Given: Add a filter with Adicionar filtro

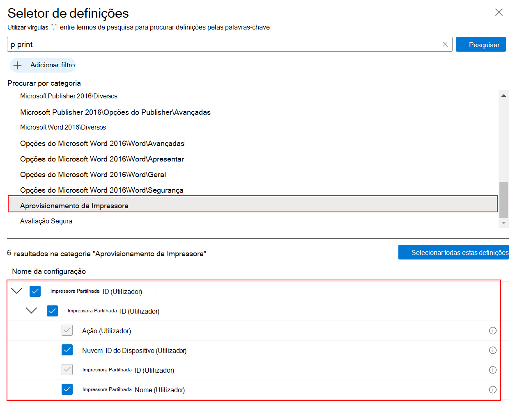Looking at the screenshot, I should [x=43, y=65].
